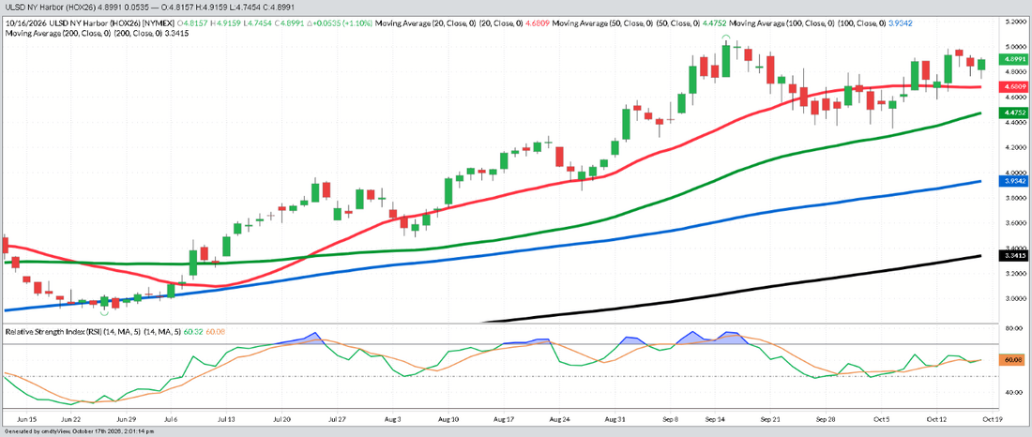Viewport: 1032px width, 437px height.
Task: Click the 'Oct 19' date axis label
Action: tap(992, 417)
